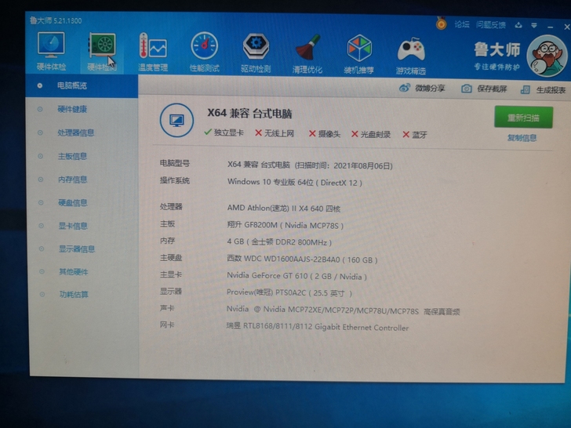Click the round desktop computer icon
The height and width of the screenshot is (428, 571).
tap(176, 121)
